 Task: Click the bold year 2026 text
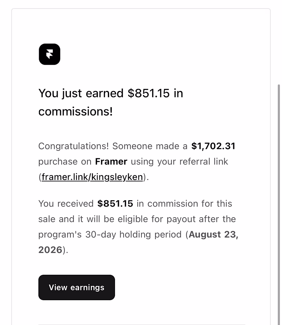(50, 250)
